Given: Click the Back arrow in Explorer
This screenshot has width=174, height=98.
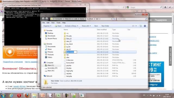Looking at the screenshot, I should coord(43,19).
